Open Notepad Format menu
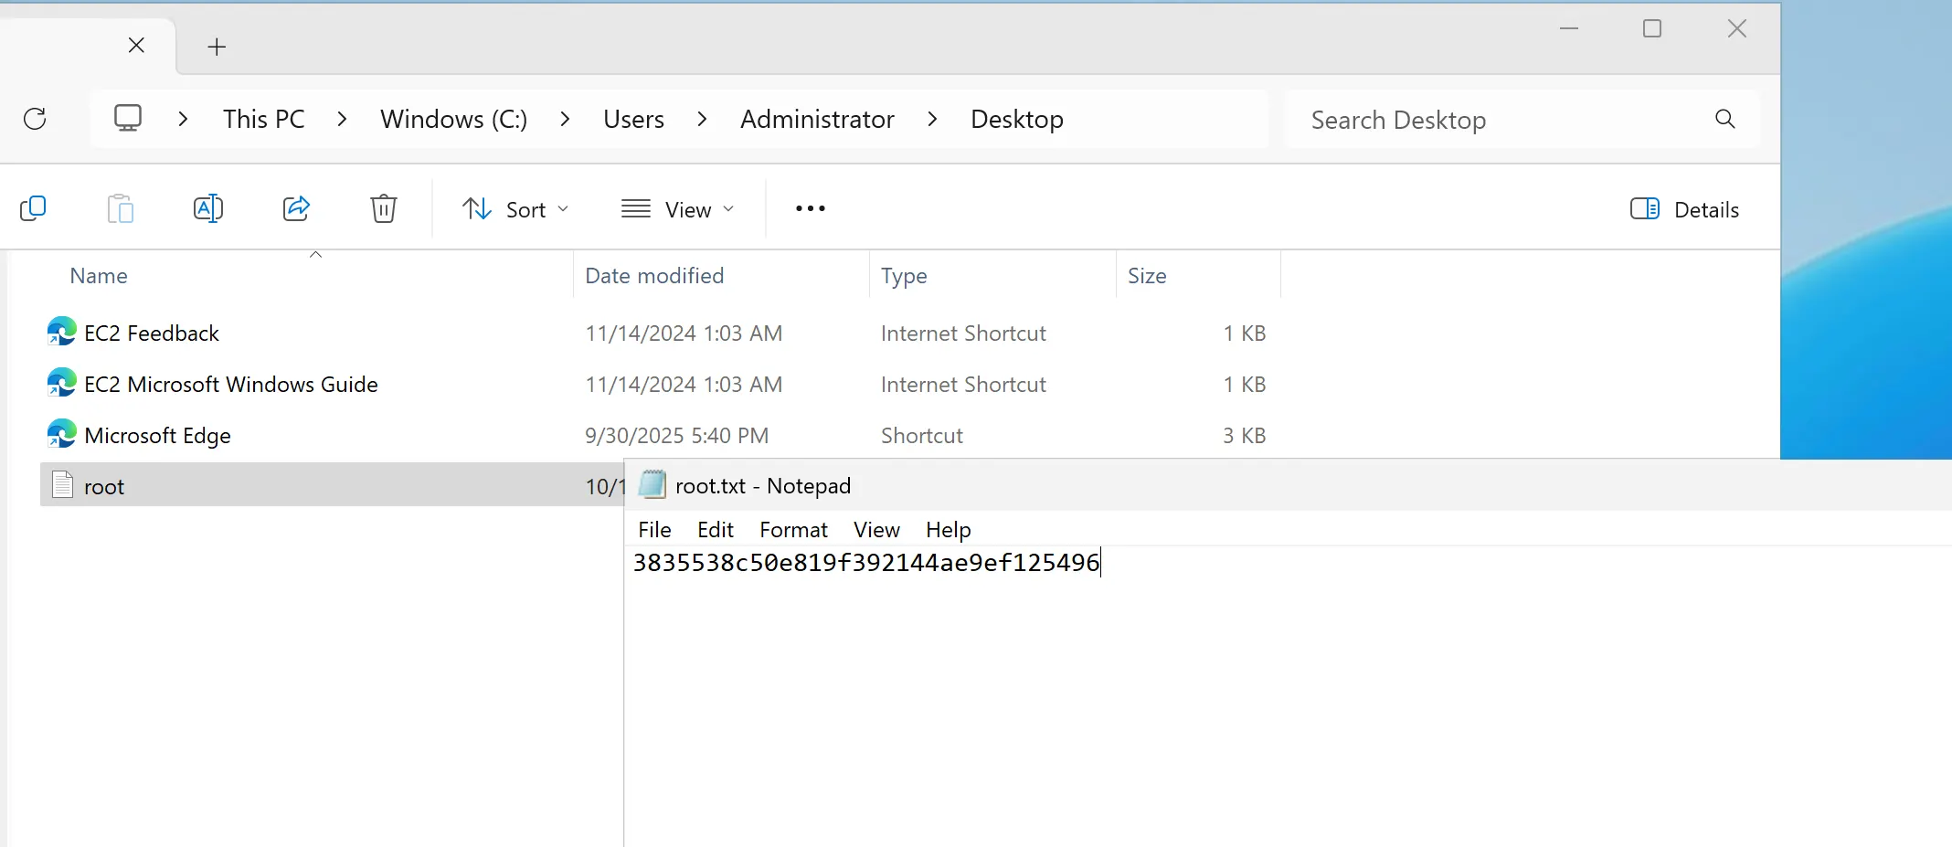 tap(792, 530)
